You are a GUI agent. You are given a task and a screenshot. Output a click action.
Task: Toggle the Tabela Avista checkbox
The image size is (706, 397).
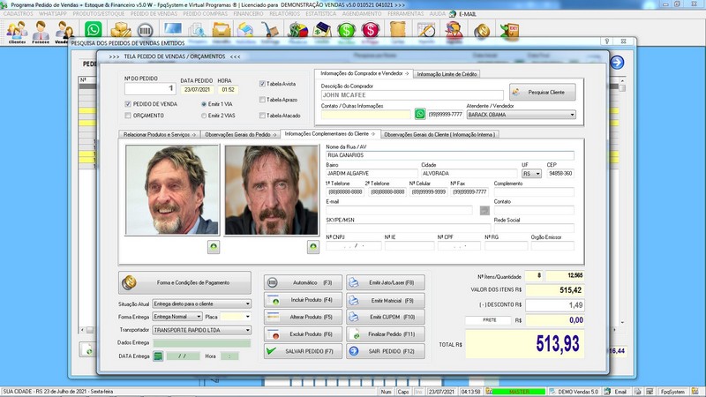pos(262,84)
